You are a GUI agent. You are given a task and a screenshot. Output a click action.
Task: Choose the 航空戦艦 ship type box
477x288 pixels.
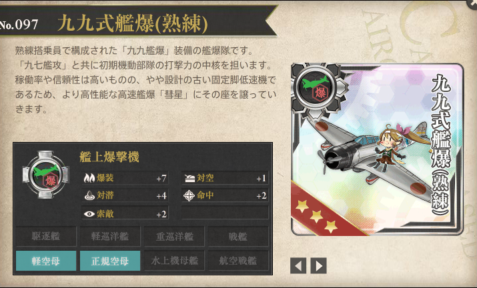pyautogui.click(x=238, y=261)
